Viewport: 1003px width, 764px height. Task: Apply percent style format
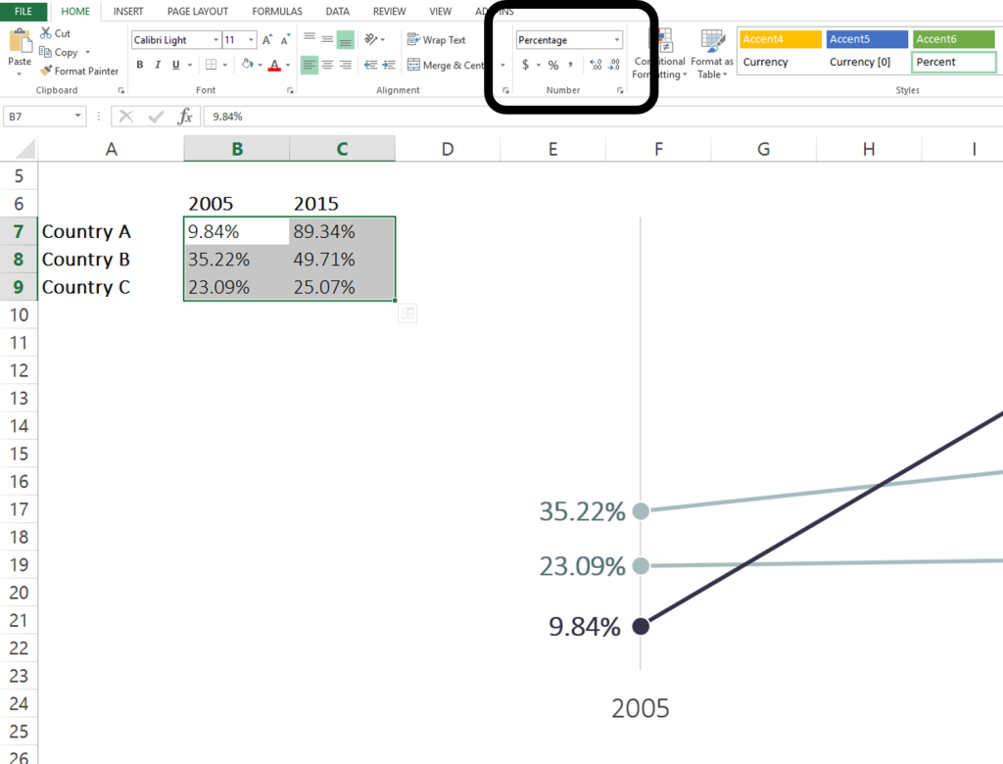tap(554, 65)
